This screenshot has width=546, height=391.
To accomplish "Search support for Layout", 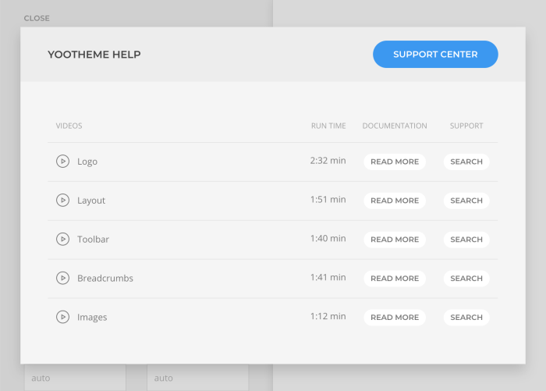I will tap(466, 201).
